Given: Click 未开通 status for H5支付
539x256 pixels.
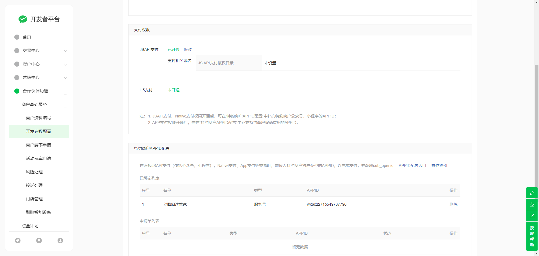Looking at the screenshot, I should (x=173, y=90).
